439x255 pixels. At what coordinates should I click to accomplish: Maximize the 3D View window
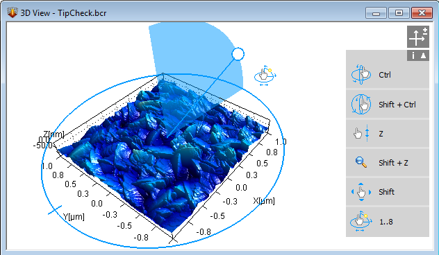(x=399, y=13)
